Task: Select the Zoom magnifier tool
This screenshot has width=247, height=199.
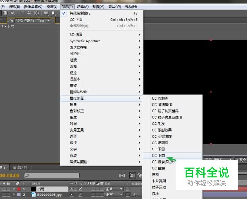Action: [x=13, y=13]
